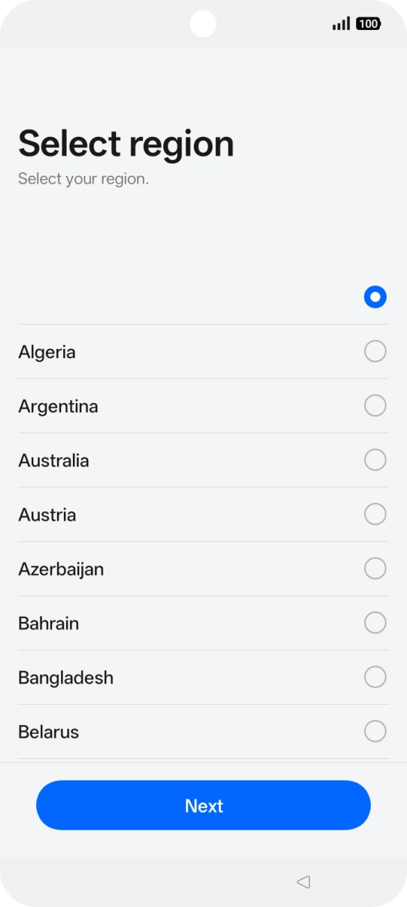407x907 pixels.
Task: Select the Austria radio button
Action: [x=375, y=514]
